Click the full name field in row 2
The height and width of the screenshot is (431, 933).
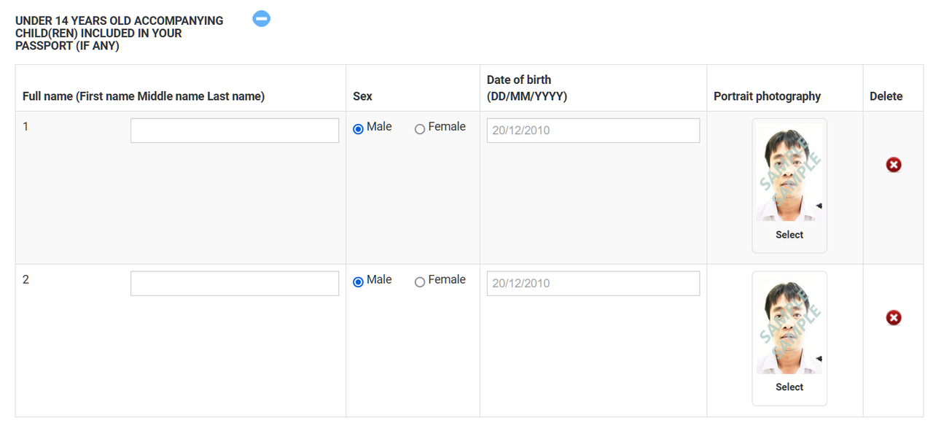point(234,284)
